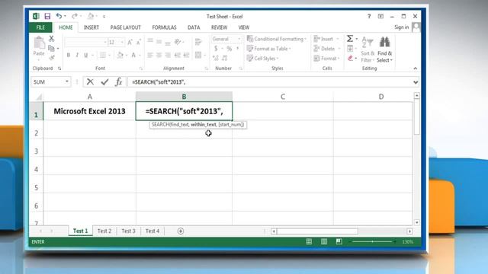Screen dimensions: 488x274
Task: Click the Percent Style icon
Action: coord(230,49)
